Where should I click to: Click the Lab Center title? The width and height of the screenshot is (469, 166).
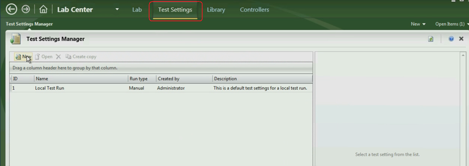pos(75,10)
